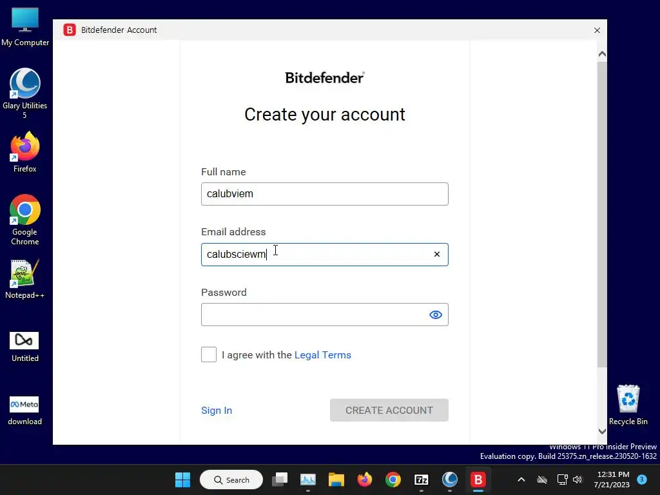Open the Legal Terms link
Image resolution: width=660 pixels, height=495 pixels.
(x=322, y=355)
